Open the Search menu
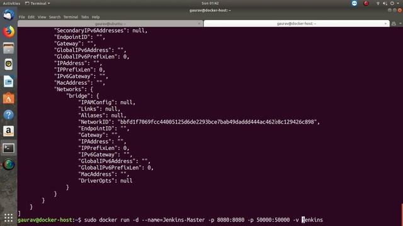403x226 pixels. (55, 17)
